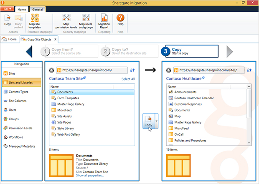Screen dimensions: 259x184
Task: Open the File menu dropdown
Action: pos(7,9)
